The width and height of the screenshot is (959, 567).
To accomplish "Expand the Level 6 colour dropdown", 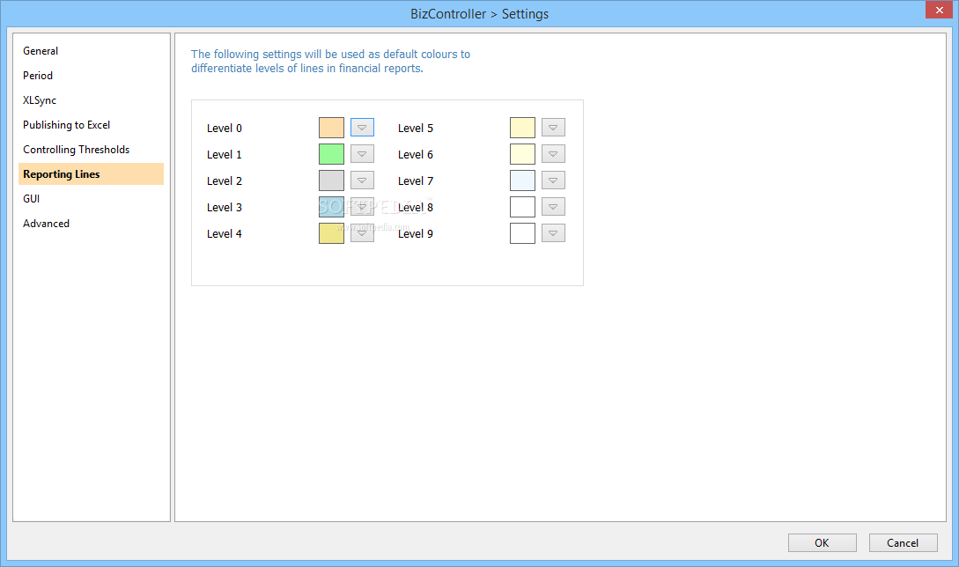I will point(553,153).
